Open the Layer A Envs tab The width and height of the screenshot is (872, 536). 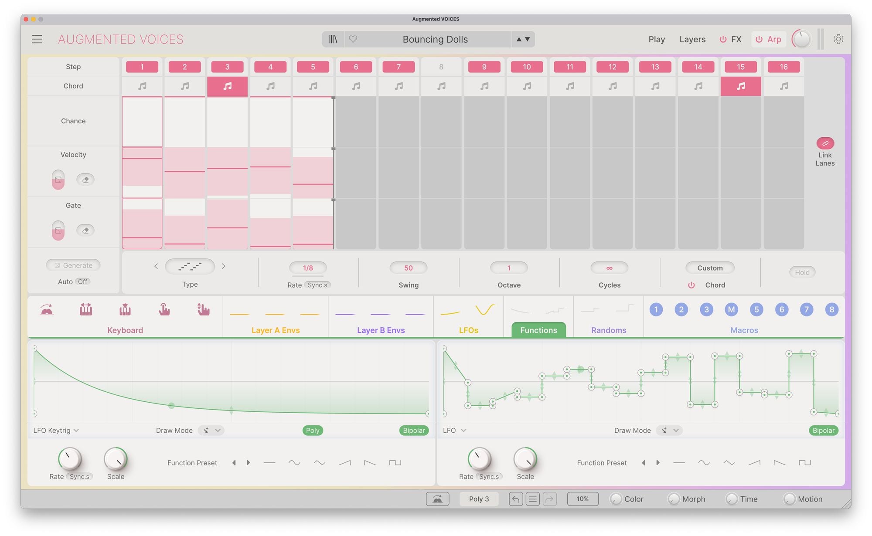pos(276,330)
